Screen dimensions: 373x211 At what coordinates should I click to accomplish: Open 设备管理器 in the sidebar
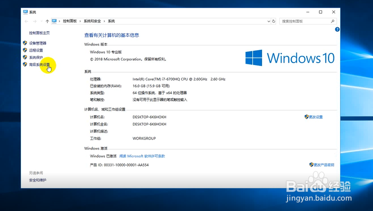(38, 43)
